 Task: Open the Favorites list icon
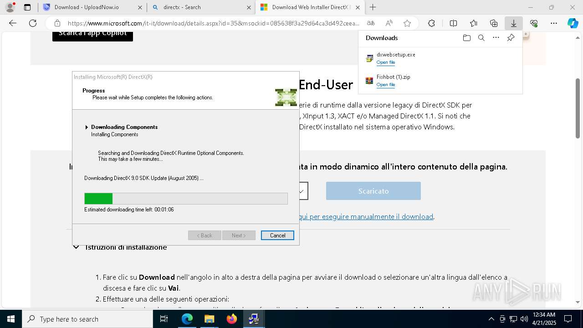point(474,23)
